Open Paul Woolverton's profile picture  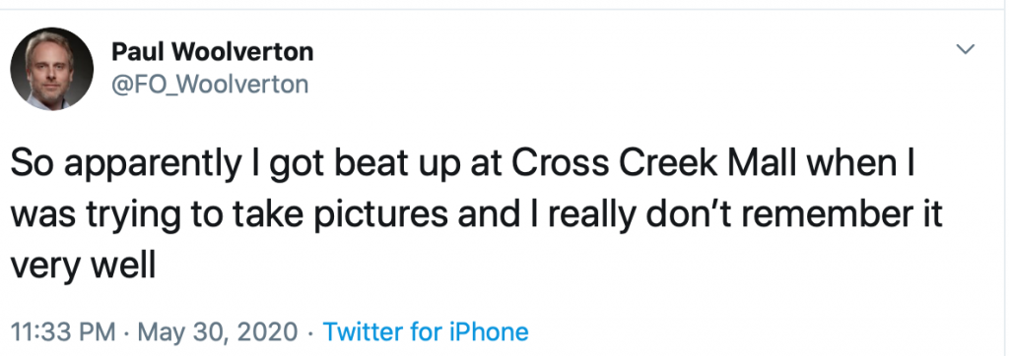pyautogui.click(x=51, y=69)
